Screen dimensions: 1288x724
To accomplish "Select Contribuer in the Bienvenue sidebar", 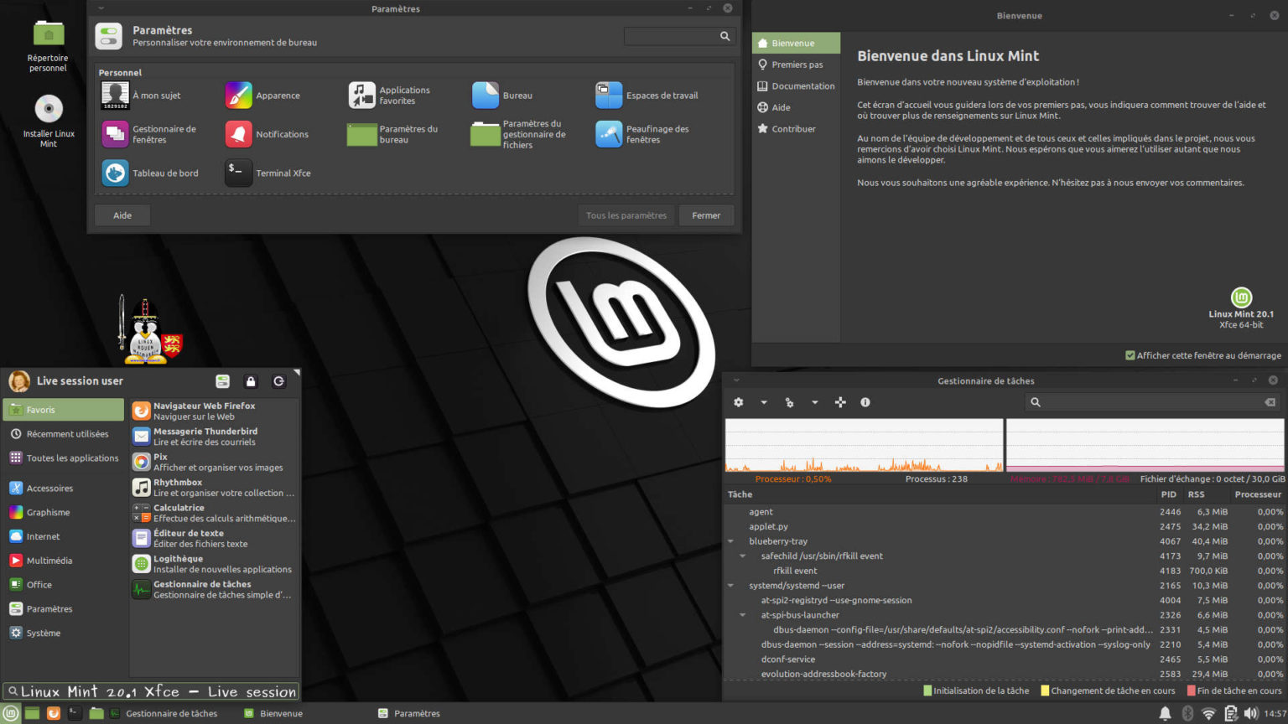I will 792,128.
